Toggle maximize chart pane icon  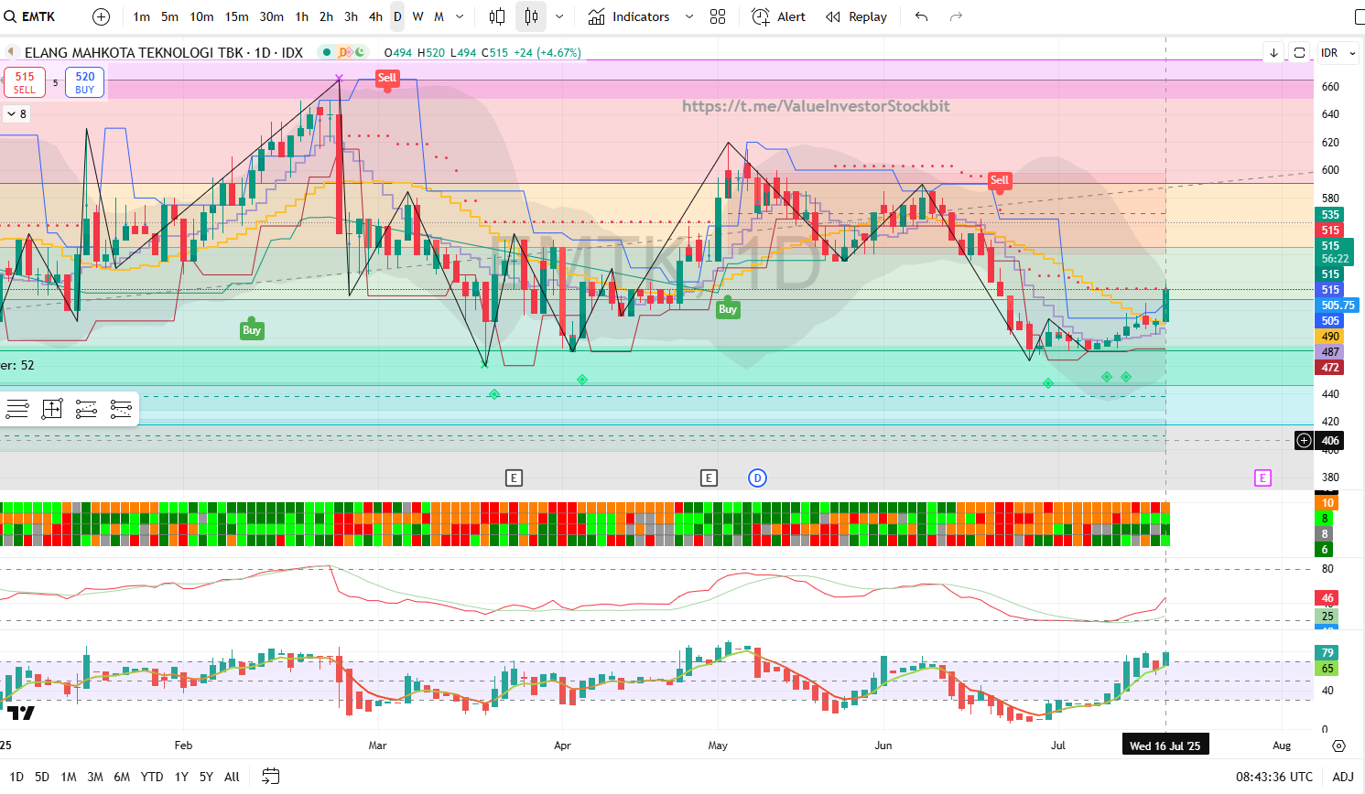(1299, 53)
